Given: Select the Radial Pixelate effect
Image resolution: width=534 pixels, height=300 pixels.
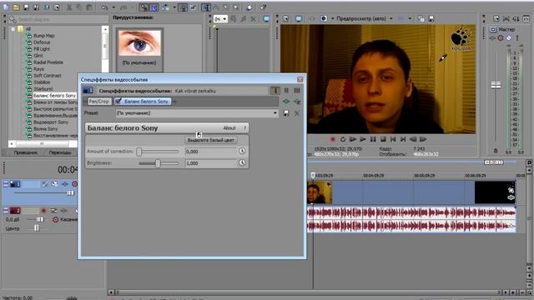Looking at the screenshot, I should click(48, 62).
